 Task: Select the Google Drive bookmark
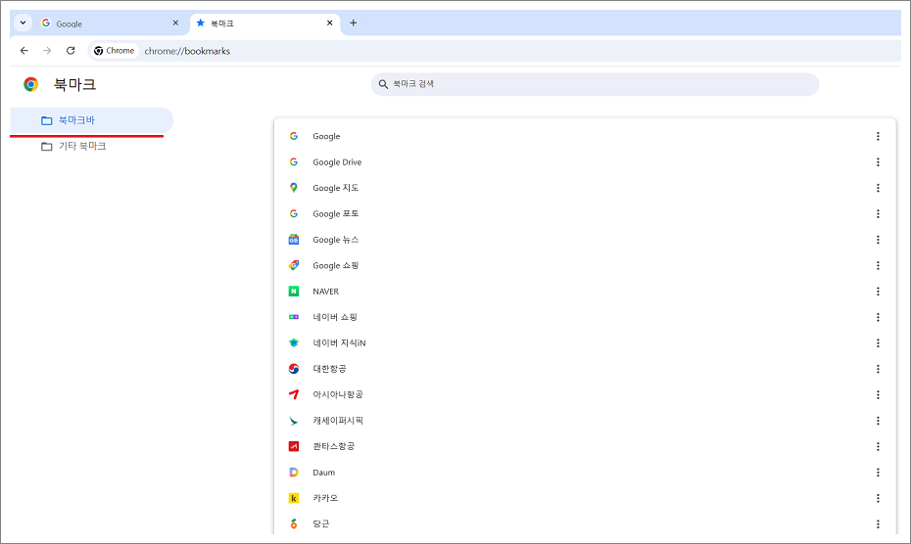pos(585,162)
